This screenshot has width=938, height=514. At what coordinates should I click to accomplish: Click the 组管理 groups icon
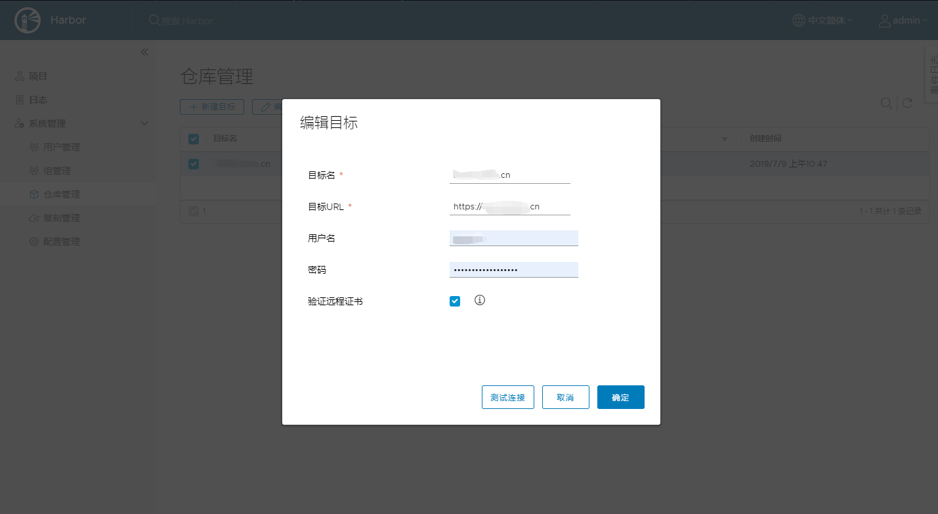[x=34, y=171]
